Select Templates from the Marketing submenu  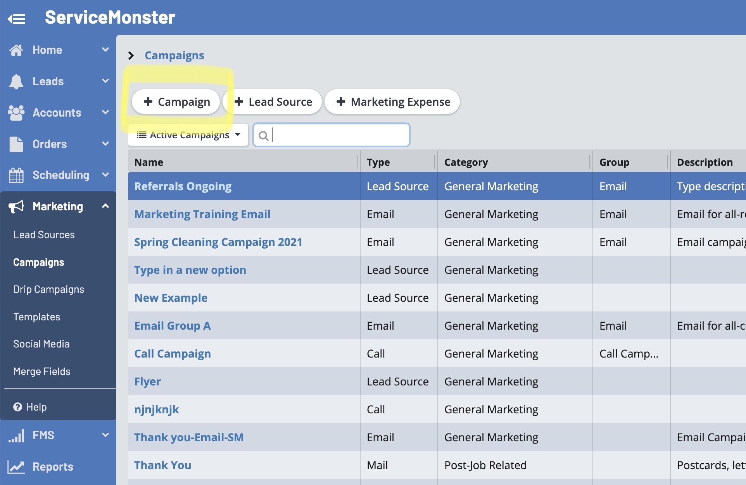[36, 317]
